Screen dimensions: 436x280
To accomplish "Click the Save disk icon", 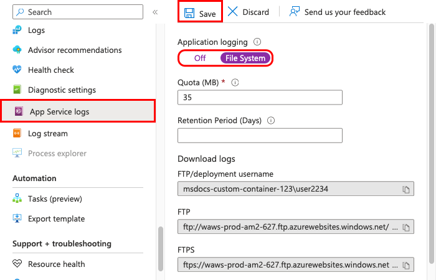I will (189, 12).
